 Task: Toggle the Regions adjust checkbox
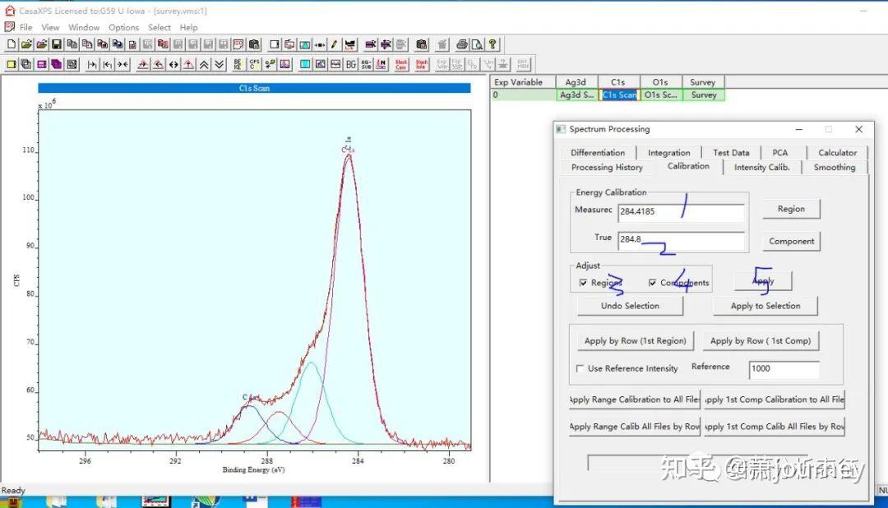tap(583, 283)
